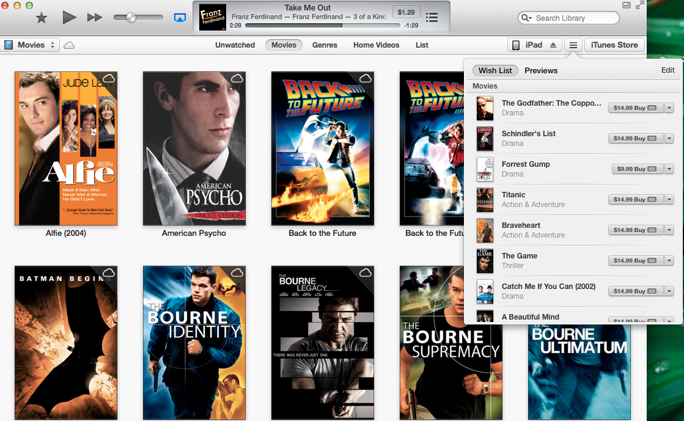Switch to the Wish List segment
Viewport: 684px width, 421px height.
click(495, 70)
